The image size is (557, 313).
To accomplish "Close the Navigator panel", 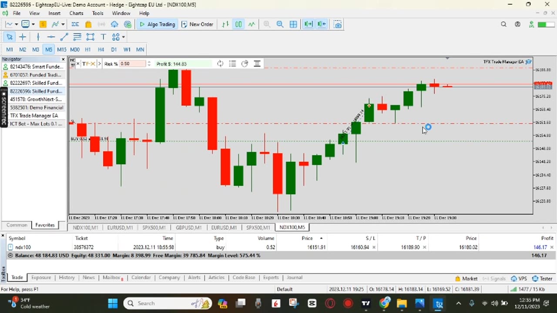I will (x=63, y=59).
